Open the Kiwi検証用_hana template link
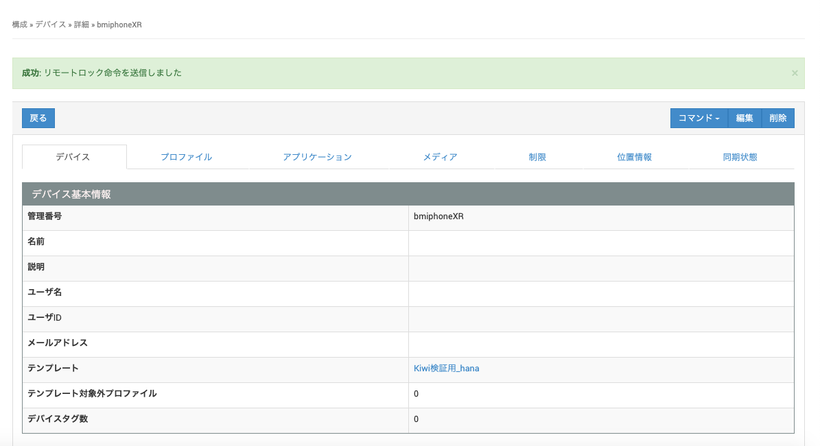The width and height of the screenshot is (820, 446). (446, 369)
